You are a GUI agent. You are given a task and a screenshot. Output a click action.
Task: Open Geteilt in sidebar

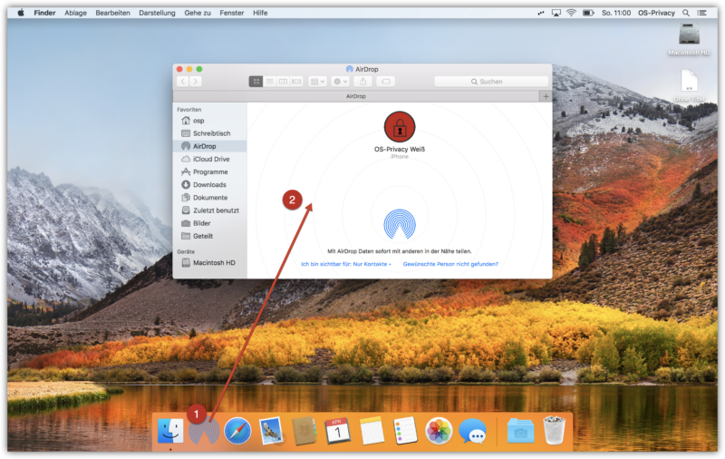click(210, 236)
